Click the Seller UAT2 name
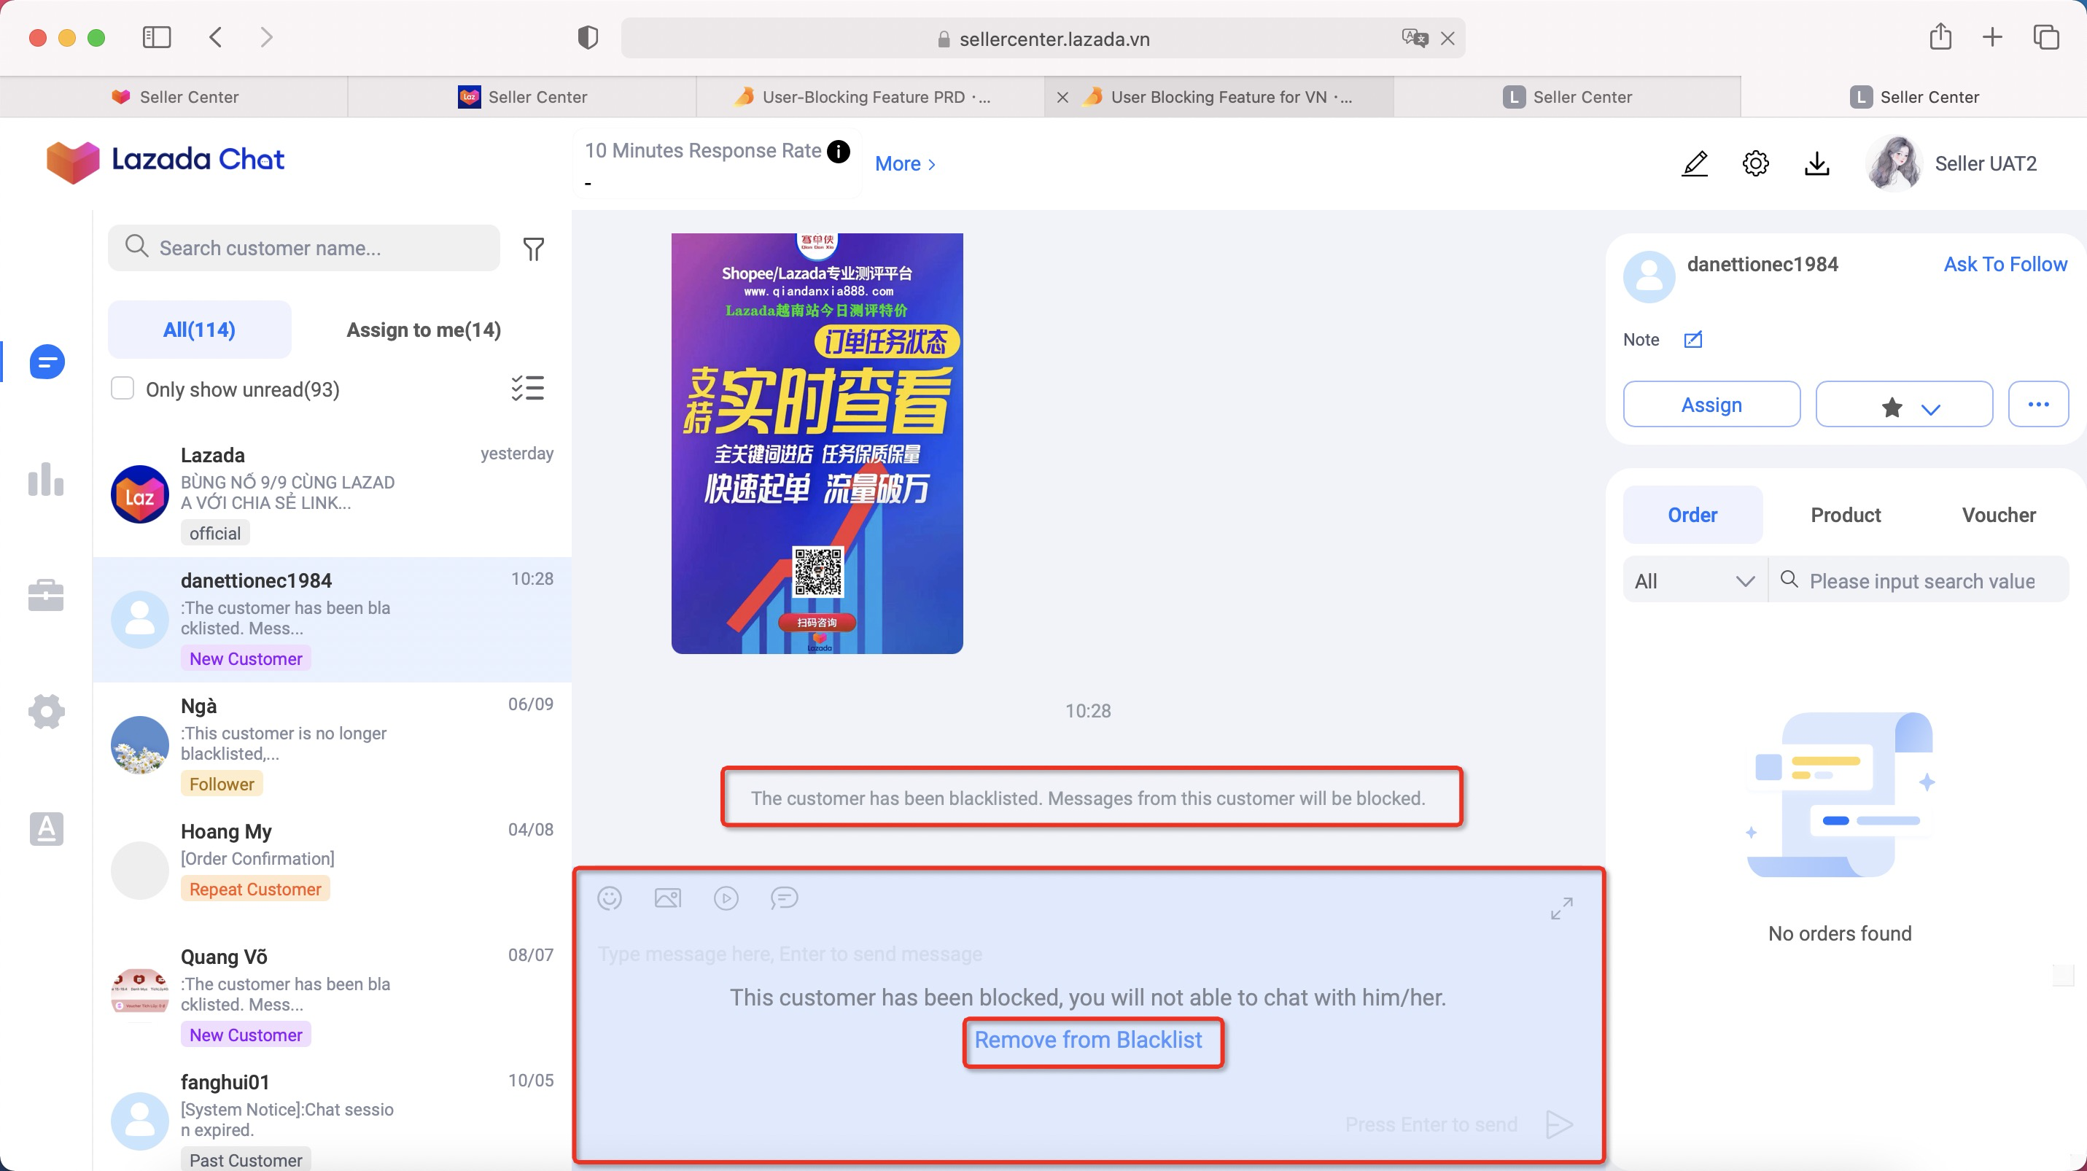This screenshot has height=1171, width=2087. pyautogui.click(x=1985, y=163)
